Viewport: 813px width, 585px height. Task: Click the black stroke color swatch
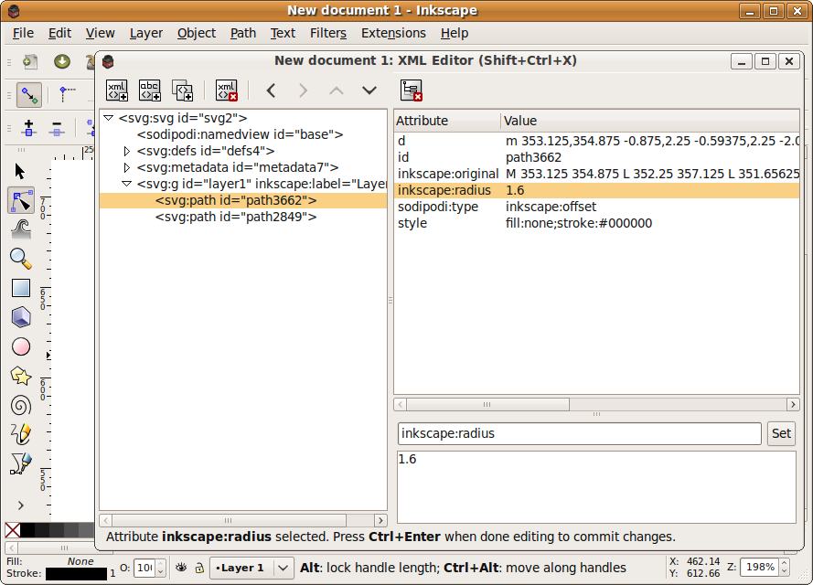point(76,574)
